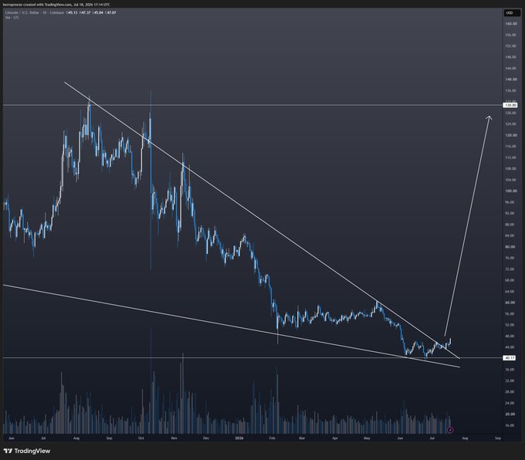Click the 120.00 price axis label
Image resolution: width=525 pixels, height=460 pixels.
(510, 135)
